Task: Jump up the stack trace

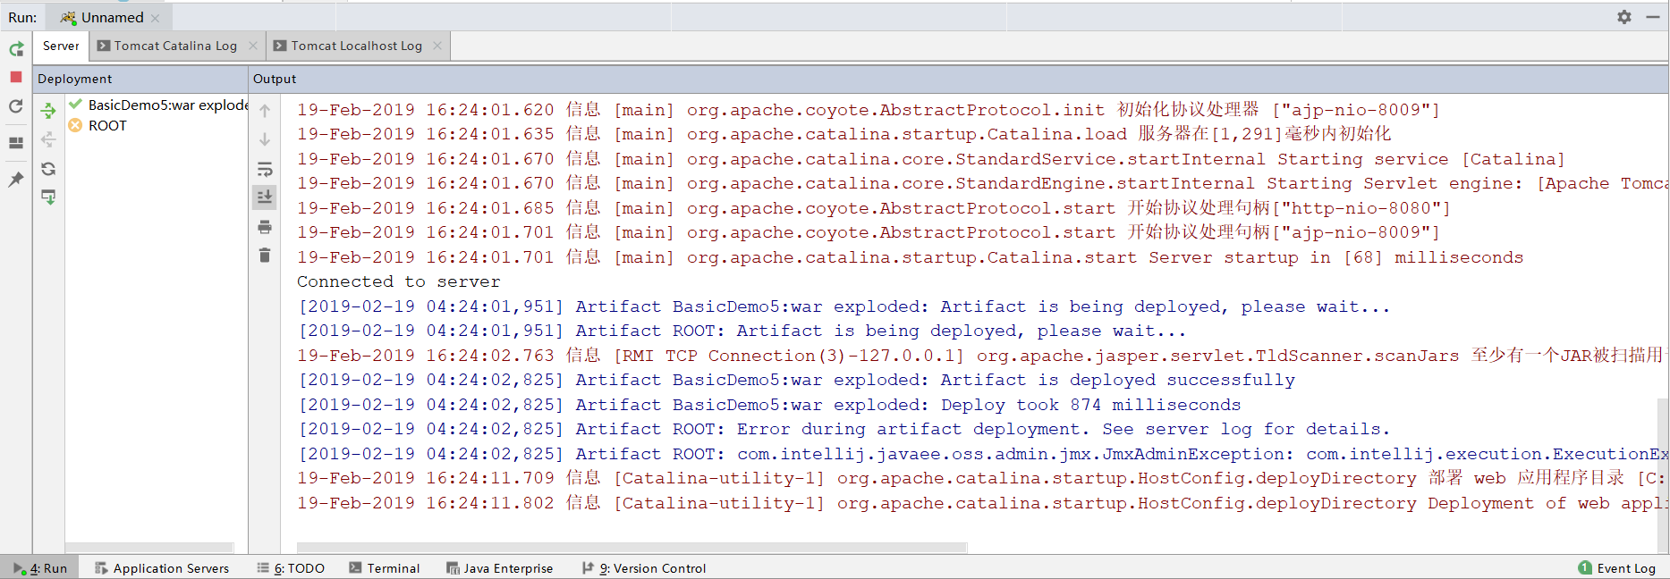Action: pos(265,111)
